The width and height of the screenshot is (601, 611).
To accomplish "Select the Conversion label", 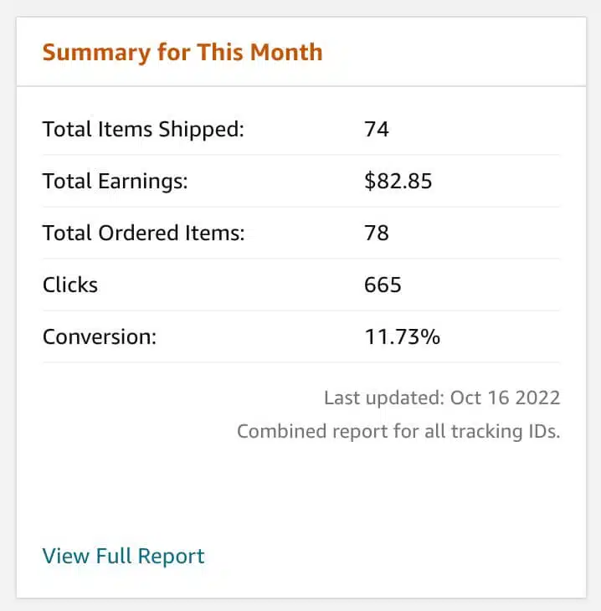I will (x=100, y=336).
